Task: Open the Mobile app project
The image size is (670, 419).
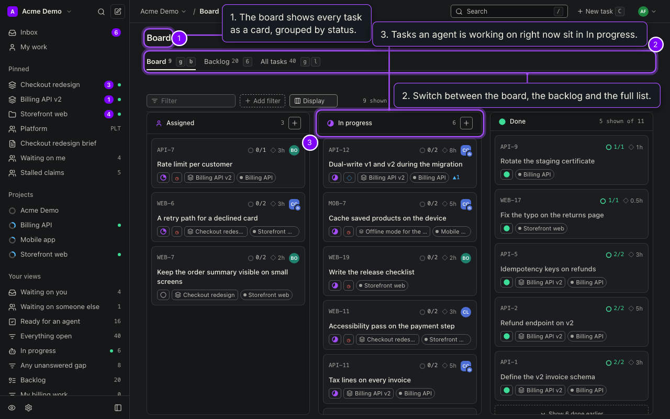Action: pos(65,240)
